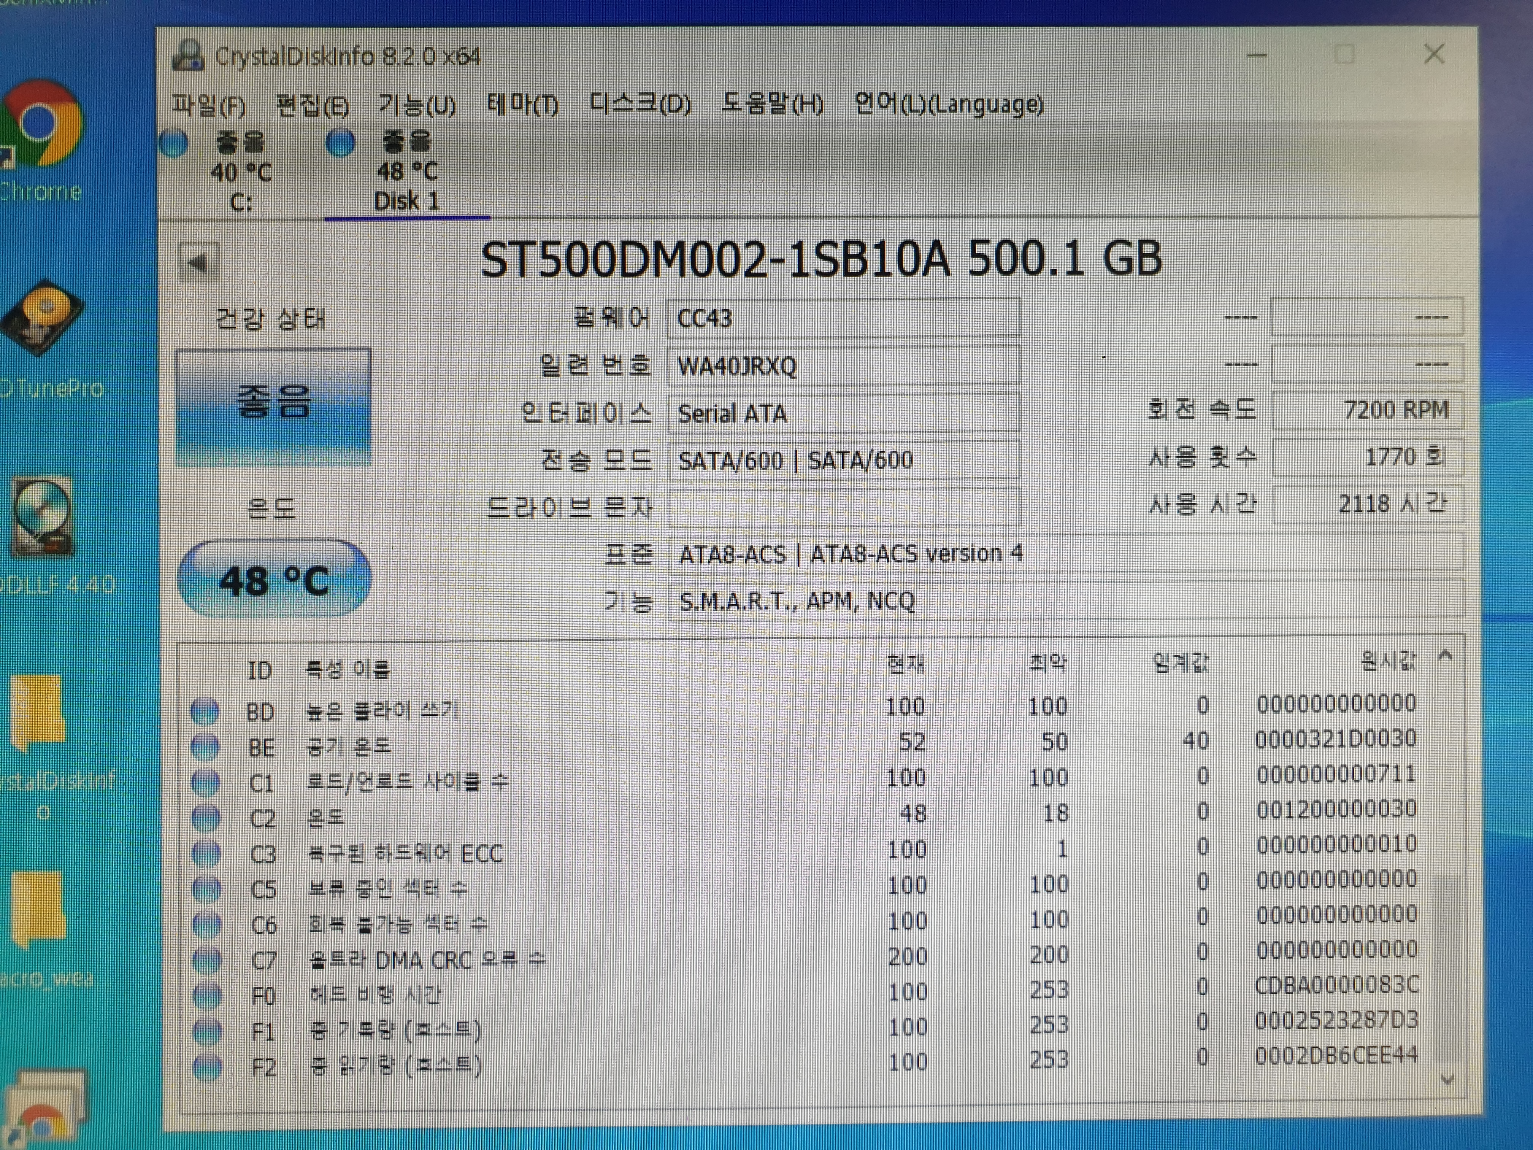Click the SMART list scroll up arrow
Screen dimensions: 1533x1150
pos(1446,655)
